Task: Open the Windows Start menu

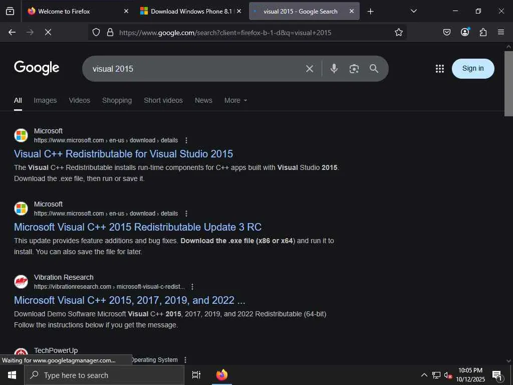Action: [x=12, y=375]
